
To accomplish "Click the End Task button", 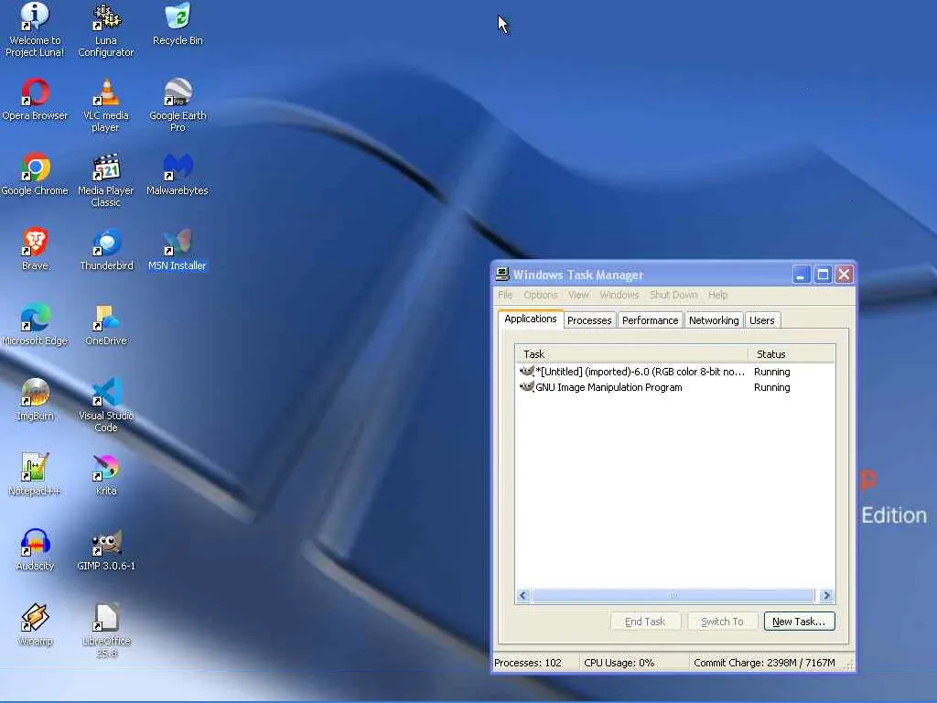I will point(645,622).
